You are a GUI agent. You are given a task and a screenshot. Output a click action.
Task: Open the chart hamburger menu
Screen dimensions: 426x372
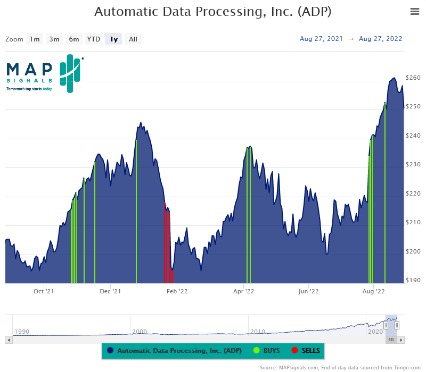(415, 12)
